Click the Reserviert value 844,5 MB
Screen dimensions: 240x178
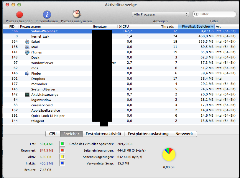point(47,151)
